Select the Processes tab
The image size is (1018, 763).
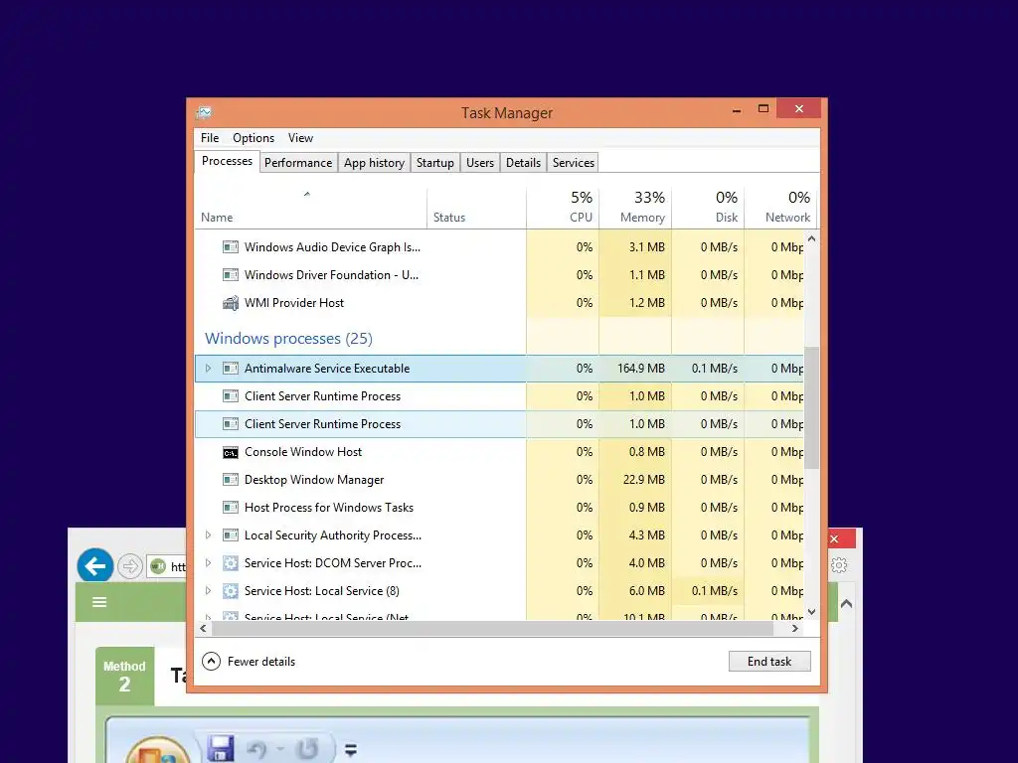[227, 161]
